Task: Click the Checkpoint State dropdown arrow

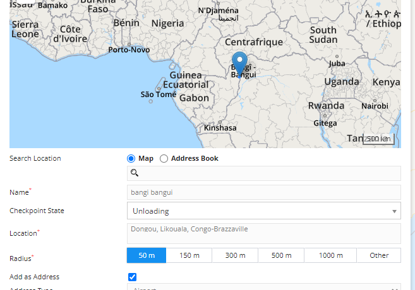Action: click(394, 211)
